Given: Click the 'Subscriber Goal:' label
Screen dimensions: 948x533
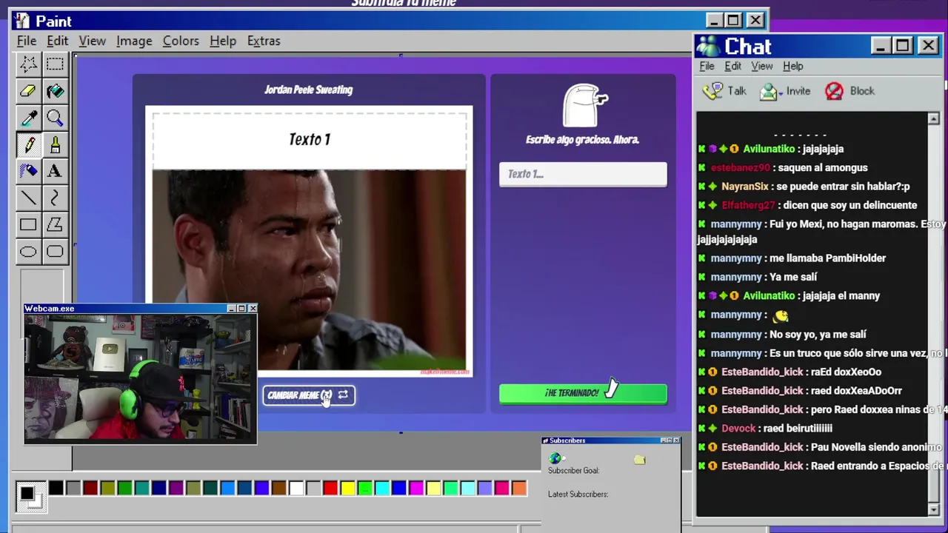Looking at the screenshot, I should 573,471.
